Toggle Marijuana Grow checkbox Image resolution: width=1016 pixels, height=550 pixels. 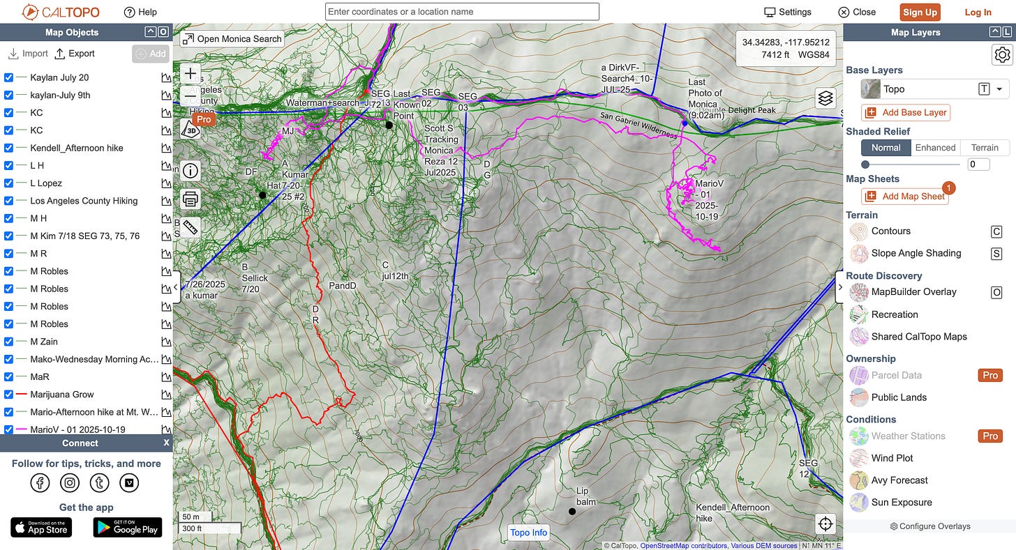coord(9,394)
